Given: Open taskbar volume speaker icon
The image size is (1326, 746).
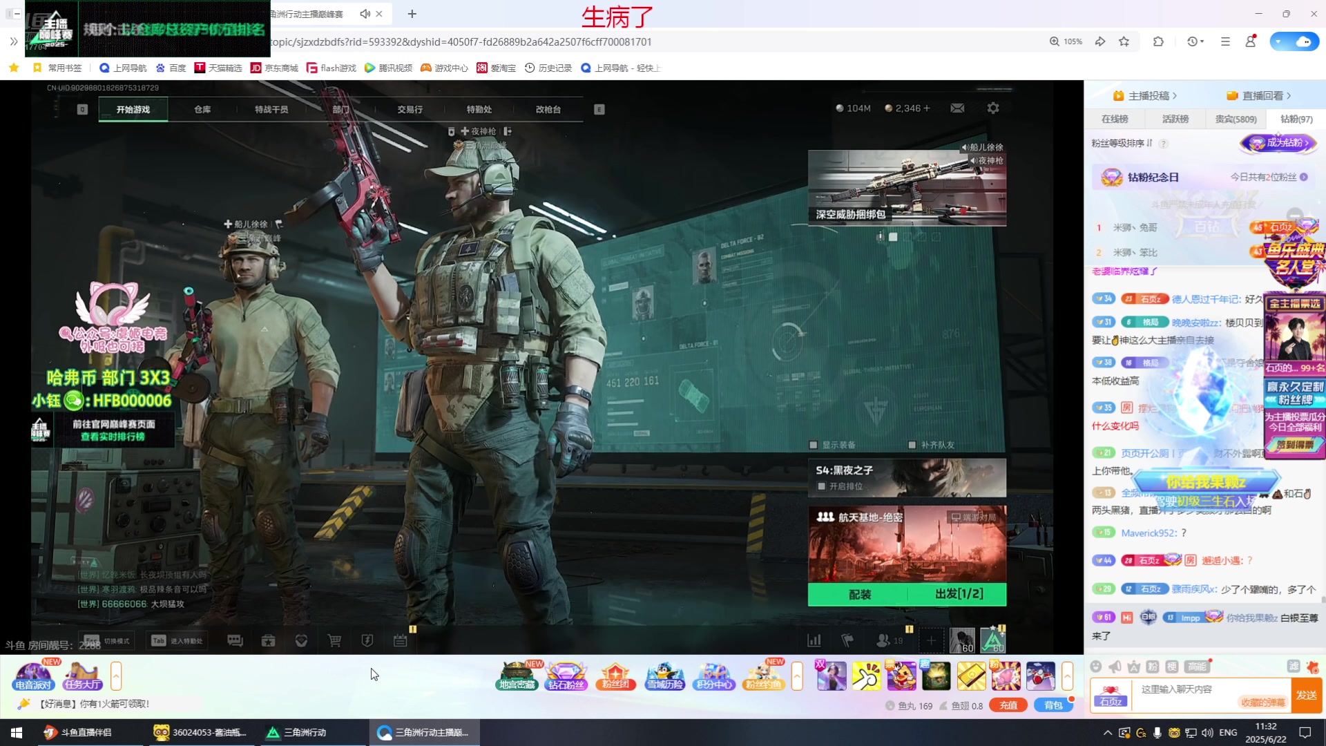Looking at the screenshot, I should (1207, 732).
